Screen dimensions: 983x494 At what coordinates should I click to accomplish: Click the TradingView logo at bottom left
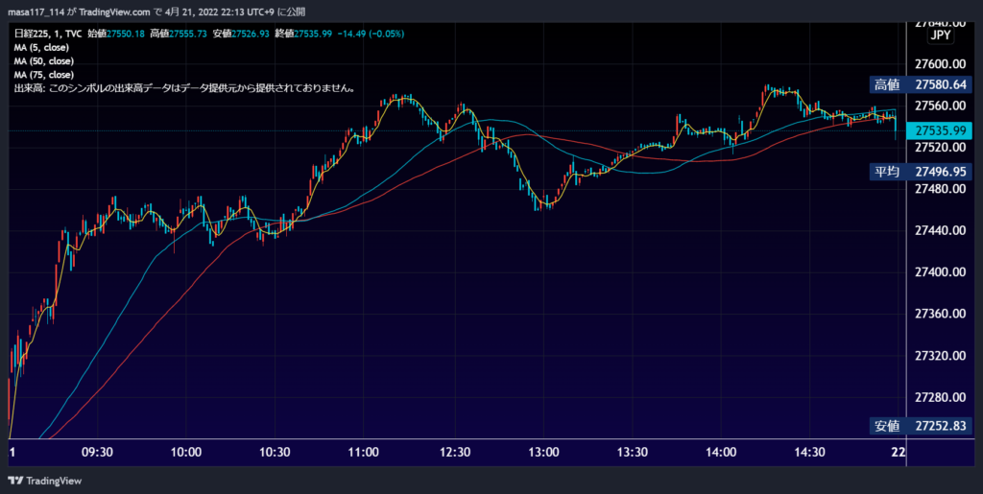[x=44, y=481]
